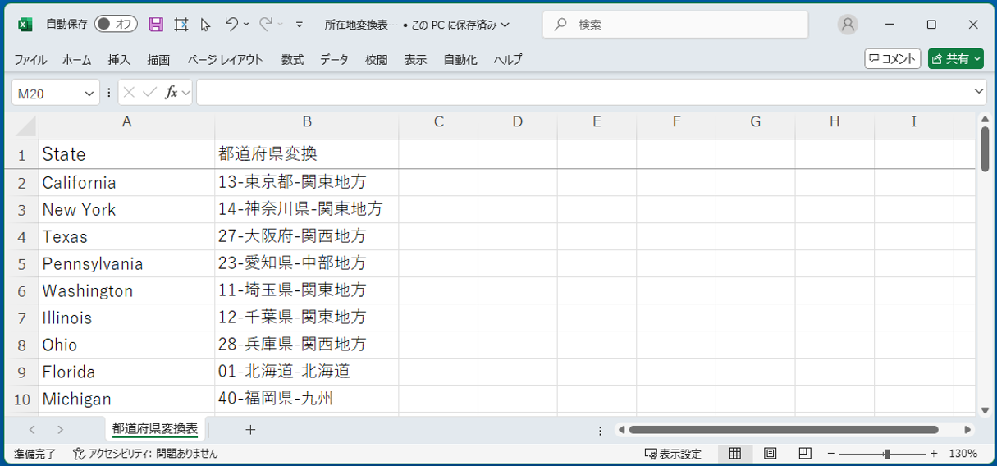Screen dimensions: 997x466
Task: Click the Insert Function fx icon
Action: tap(171, 93)
